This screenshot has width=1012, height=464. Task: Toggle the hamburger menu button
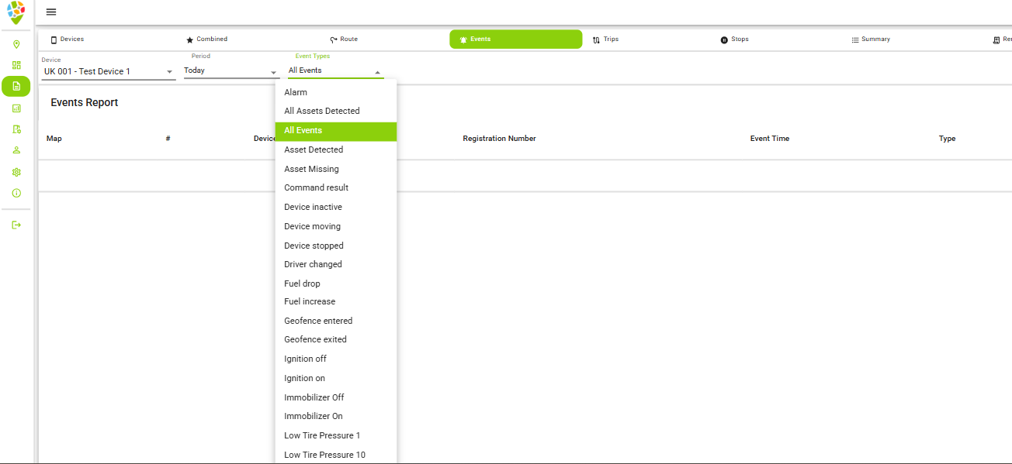click(51, 12)
